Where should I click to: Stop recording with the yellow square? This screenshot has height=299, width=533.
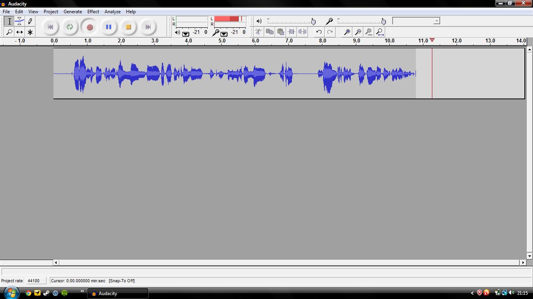pyautogui.click(x=128, y=27)
